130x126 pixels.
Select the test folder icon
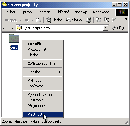click(x=14, y=38)
